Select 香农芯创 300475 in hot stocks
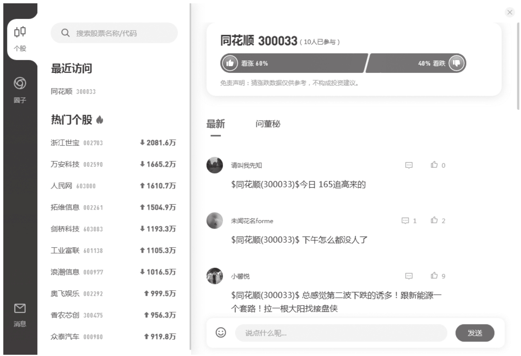 click(x=114, y=315)
